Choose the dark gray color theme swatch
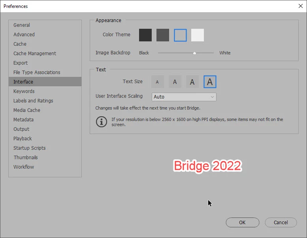 (x=163, y=35)
